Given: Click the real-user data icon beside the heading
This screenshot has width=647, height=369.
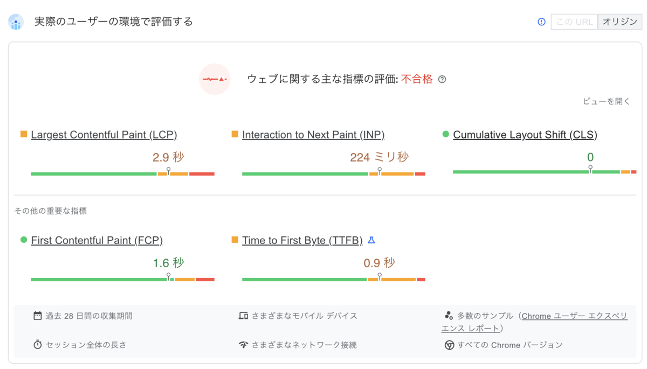Looking at the screenshot, I should (x=16, y=22).
